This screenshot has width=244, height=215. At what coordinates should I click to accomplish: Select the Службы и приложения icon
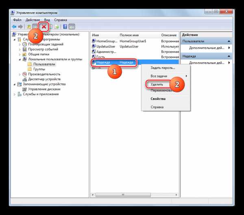pyautogui.click(x=19, y=94)
